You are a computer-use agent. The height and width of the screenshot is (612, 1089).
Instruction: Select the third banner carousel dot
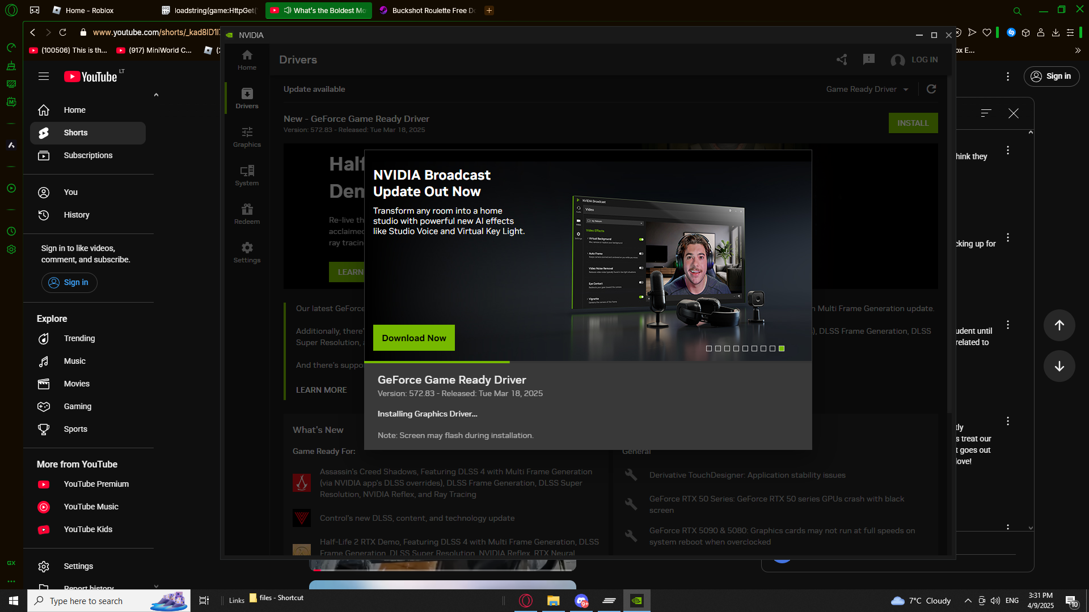tap(727, 348)
